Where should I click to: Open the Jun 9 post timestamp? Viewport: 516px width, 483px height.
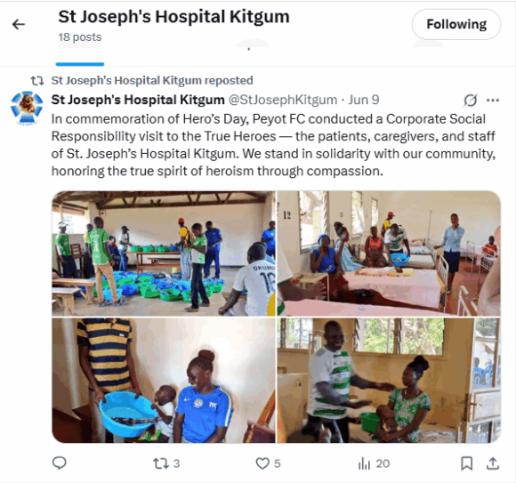point(364,100)
